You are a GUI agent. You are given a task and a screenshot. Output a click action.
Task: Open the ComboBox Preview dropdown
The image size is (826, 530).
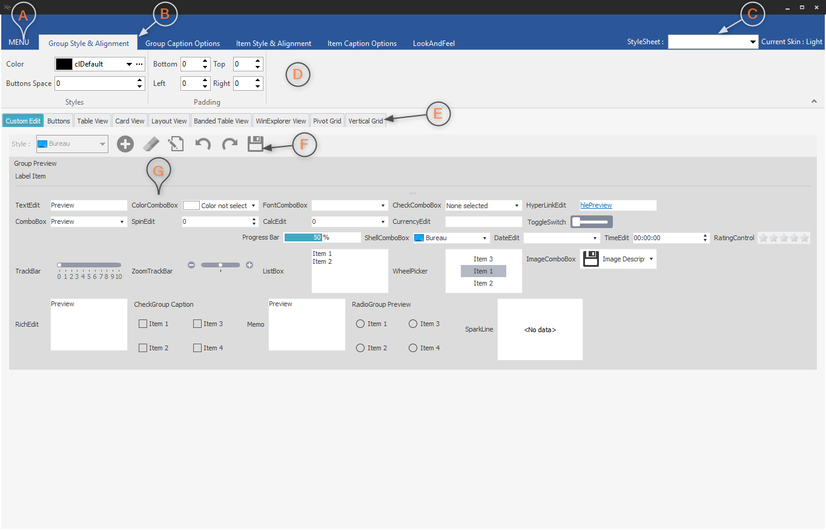(123, 222)
